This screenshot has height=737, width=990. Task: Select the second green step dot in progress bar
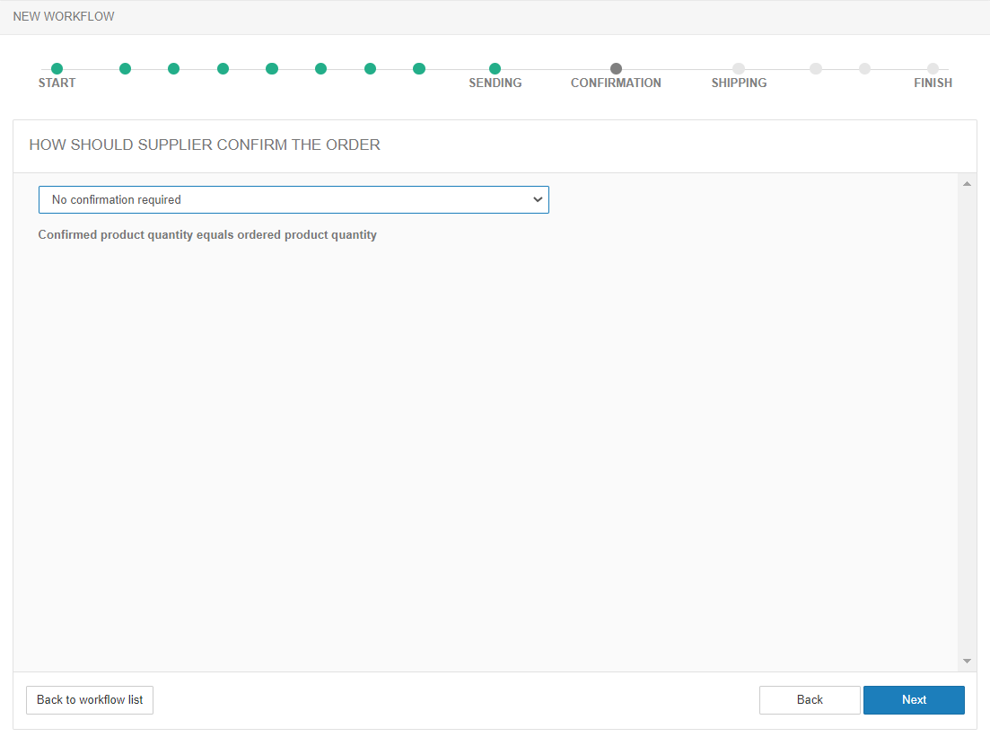125,69
